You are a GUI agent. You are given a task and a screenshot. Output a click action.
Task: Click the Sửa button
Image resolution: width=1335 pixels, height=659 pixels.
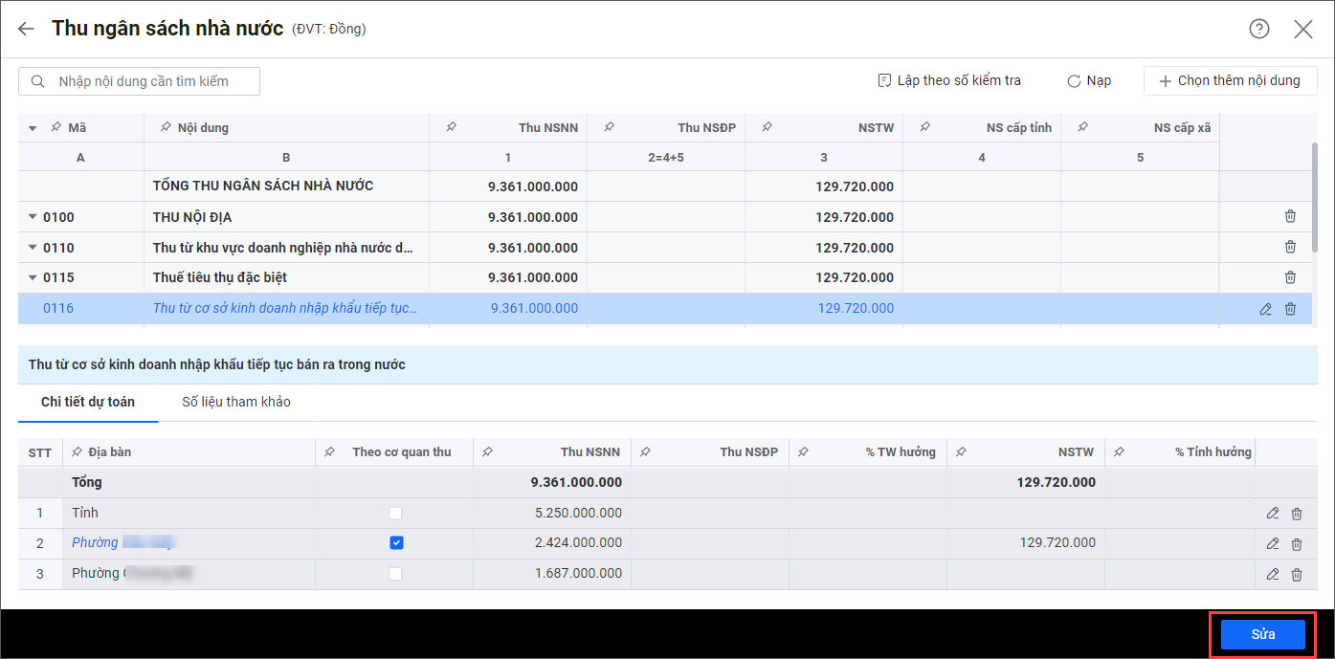(x=1262, y=634)
